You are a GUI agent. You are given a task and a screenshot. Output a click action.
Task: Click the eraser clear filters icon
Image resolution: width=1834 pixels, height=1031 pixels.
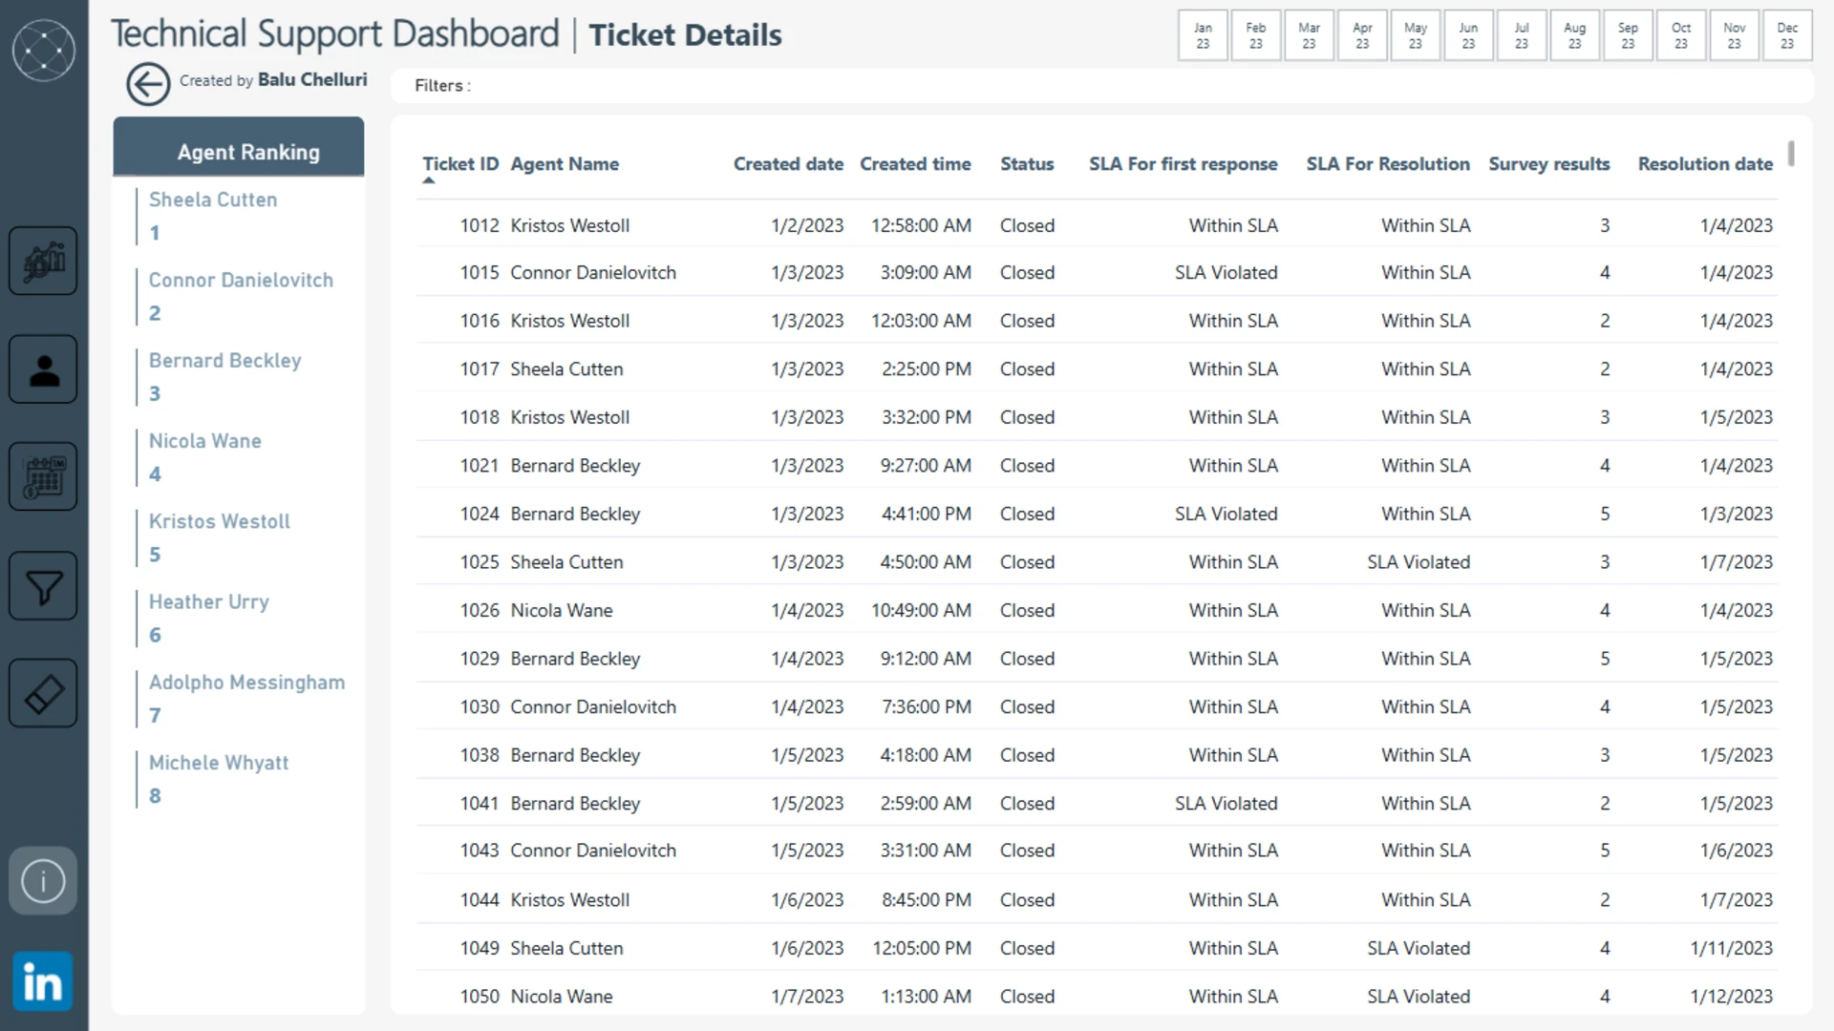click(44, 694)
